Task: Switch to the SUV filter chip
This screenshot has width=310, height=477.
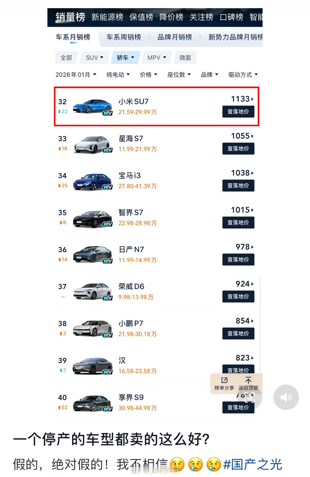Action: (94, 57)
